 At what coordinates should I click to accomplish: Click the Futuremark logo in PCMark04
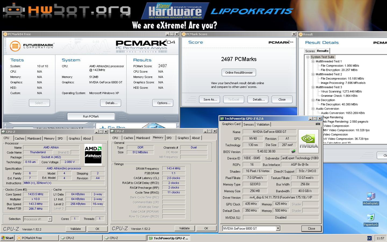pyautogui.click(x=32, y=46)
